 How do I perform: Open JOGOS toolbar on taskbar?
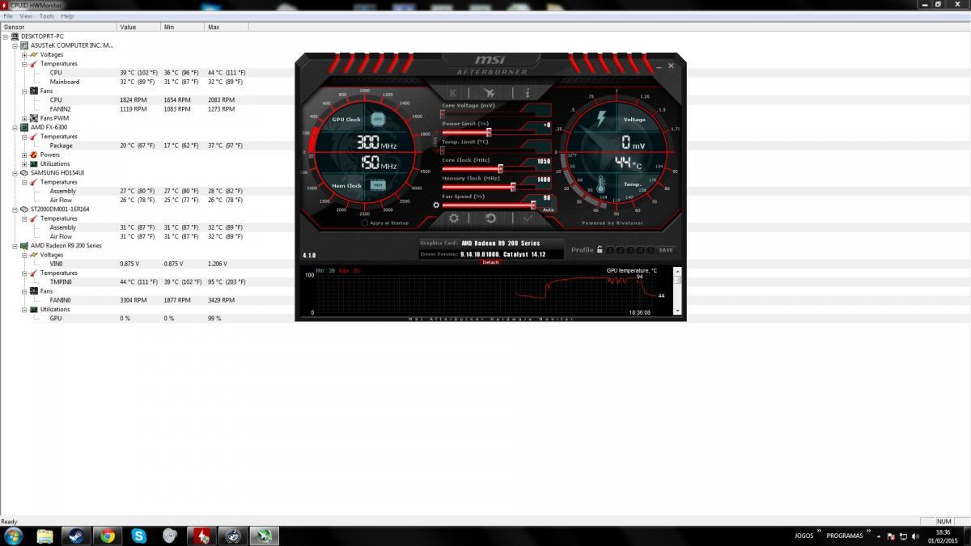coord(805,535)
